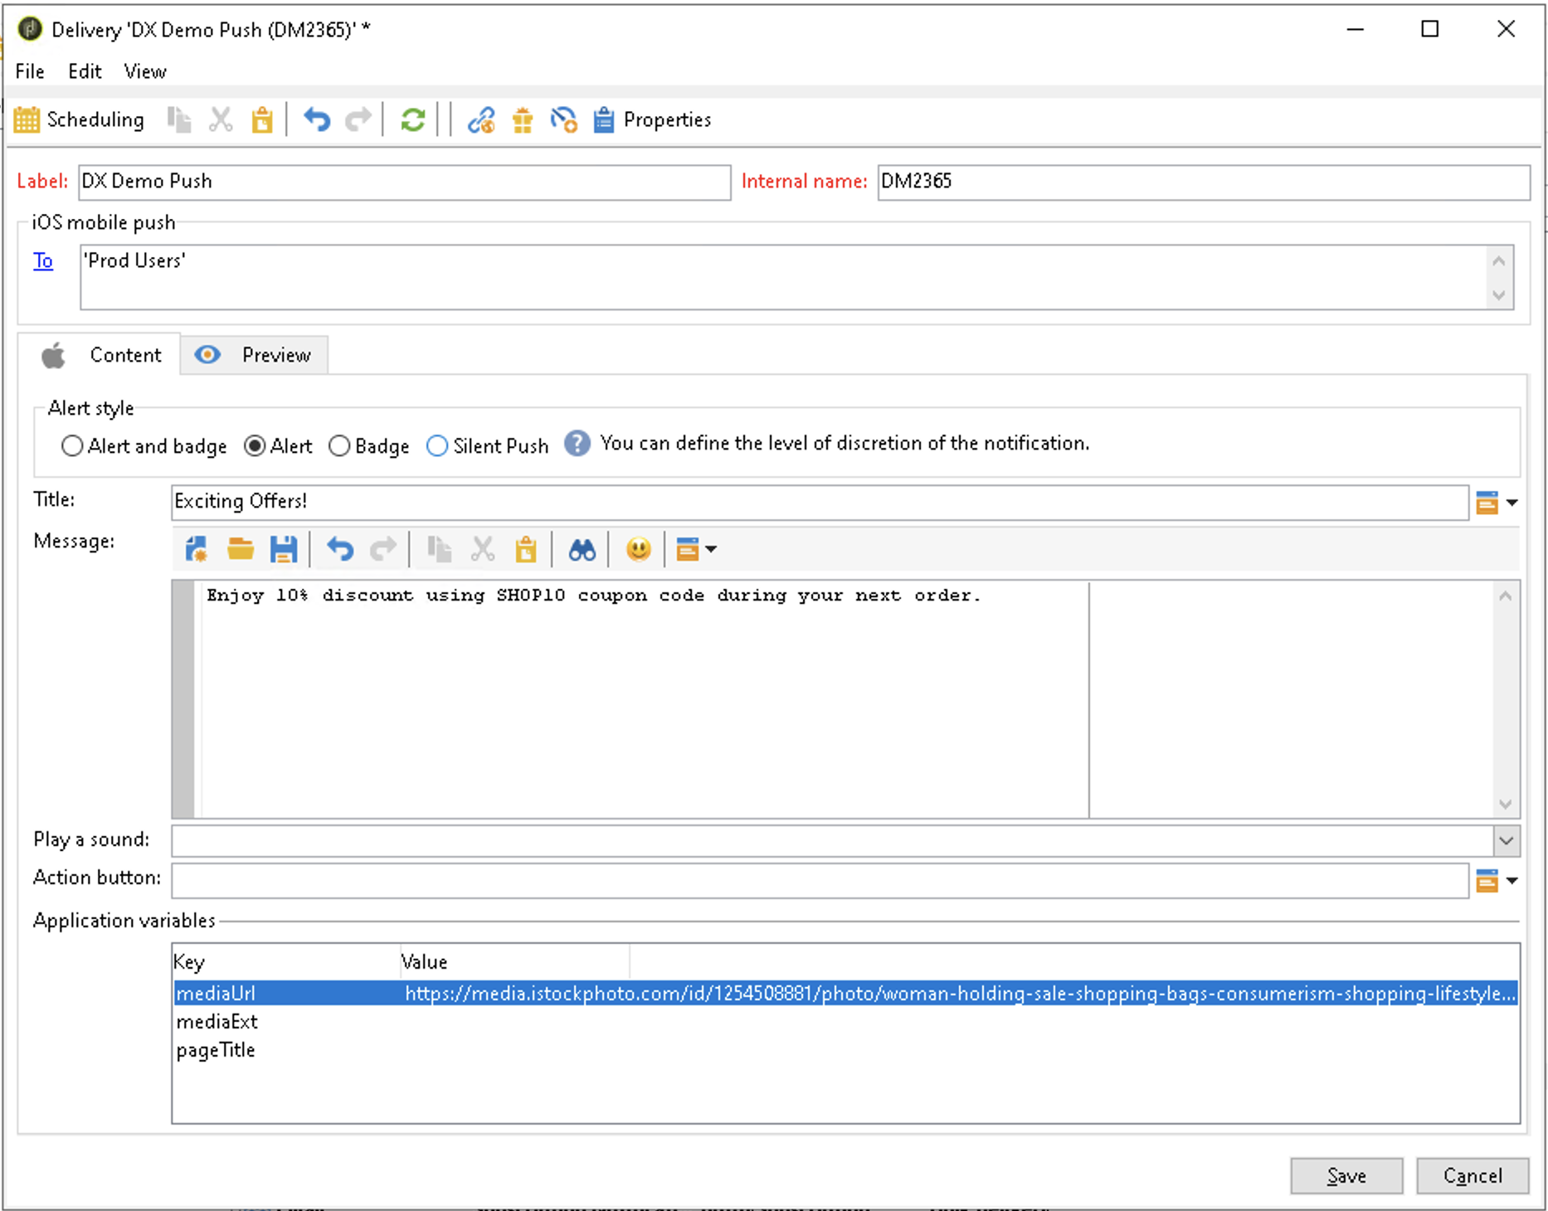The height and width of the screenshot is (1211, 1548).
Task: Open the View menu
Action: click(145, 71)
